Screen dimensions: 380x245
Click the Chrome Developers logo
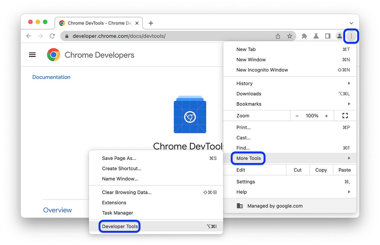coord(53,55)
